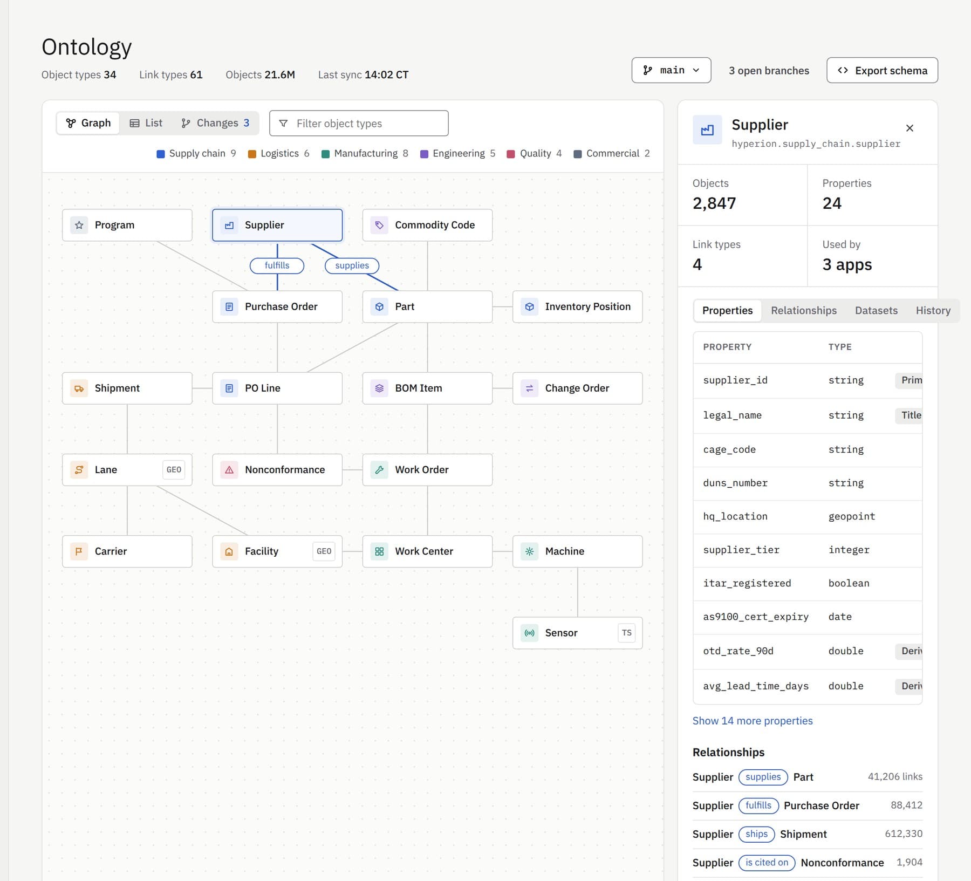971x881 pixels.
Task: Select the supplier_id property row
Action: coord(808,380)
